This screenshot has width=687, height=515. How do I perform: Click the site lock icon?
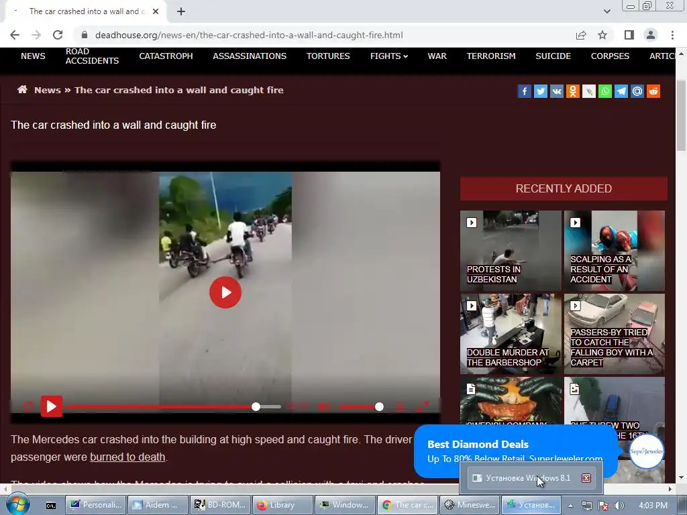pyautogui.click(x=85, y=35)
